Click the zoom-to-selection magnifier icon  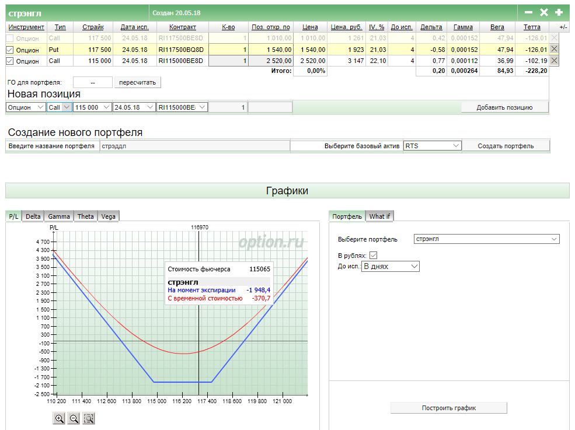click(89, 418)
